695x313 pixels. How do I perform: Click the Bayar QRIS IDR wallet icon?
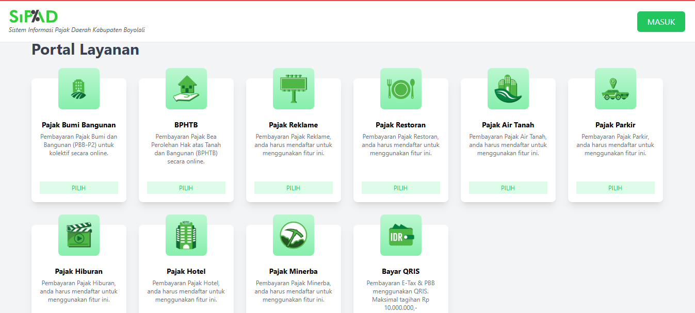click(x=401, y=235)
